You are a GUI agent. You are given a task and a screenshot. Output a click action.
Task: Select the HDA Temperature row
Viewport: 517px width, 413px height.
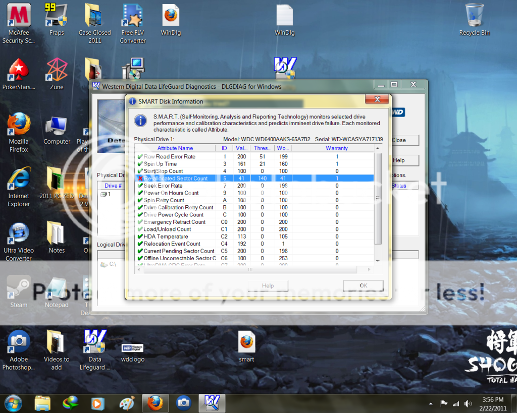[x=254, y=237]
